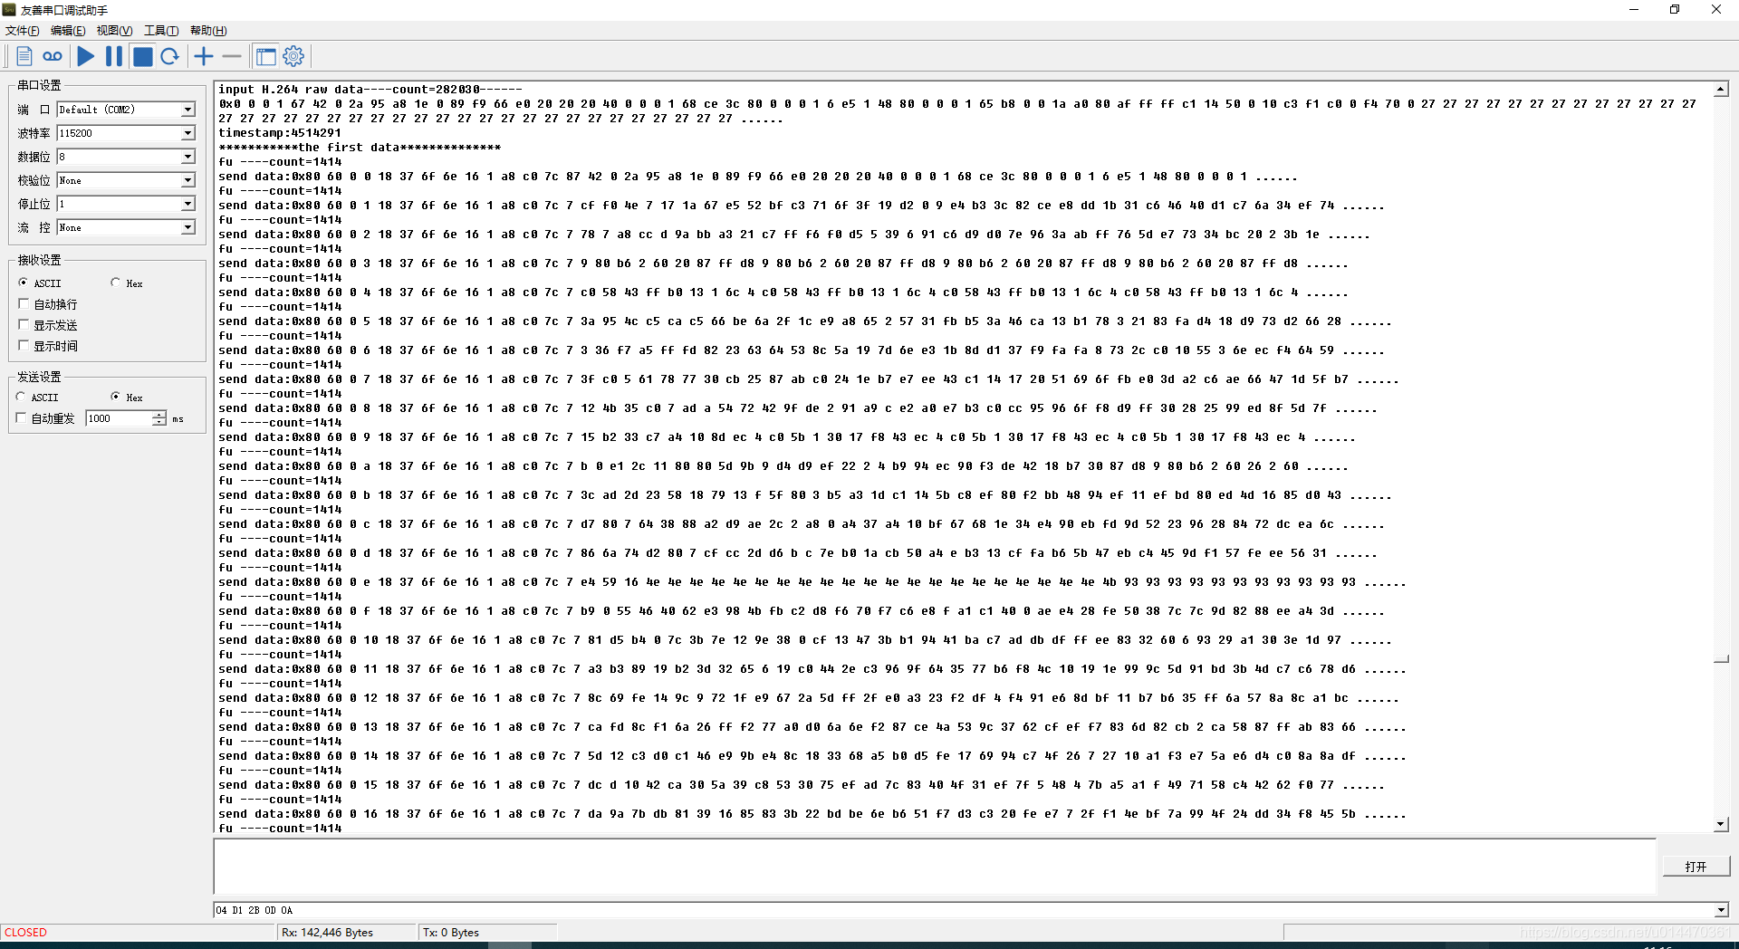Open the 工具(T) menu
The height and width of the screenshot is (949, 1739).
(x=161, y=31)
